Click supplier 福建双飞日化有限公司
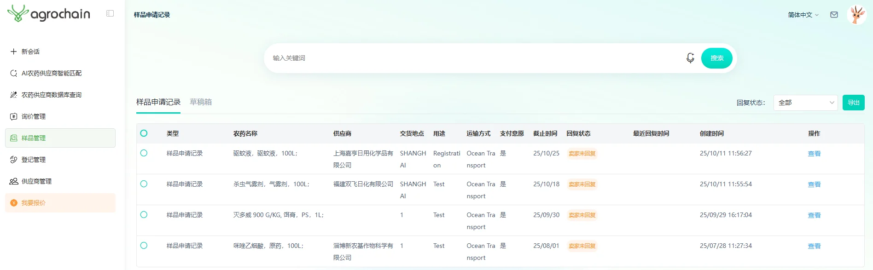Screen dimensions: 873x270 pyautogui.click(x=363, y=184)
